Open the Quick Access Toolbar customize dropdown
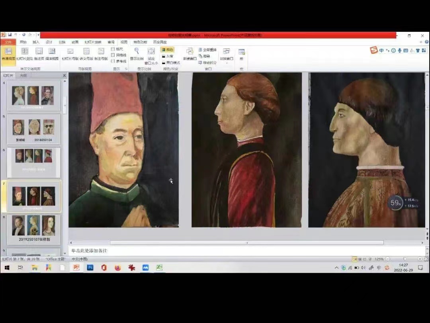 pos(39,35)
